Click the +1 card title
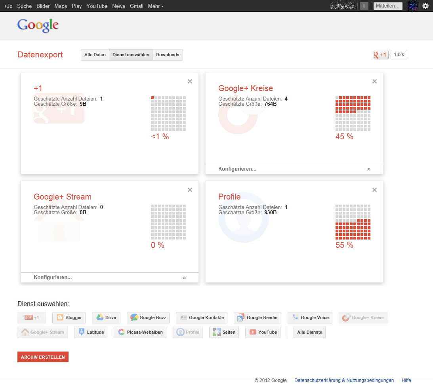This screenshot has width=433, height=384. point(38,88)
